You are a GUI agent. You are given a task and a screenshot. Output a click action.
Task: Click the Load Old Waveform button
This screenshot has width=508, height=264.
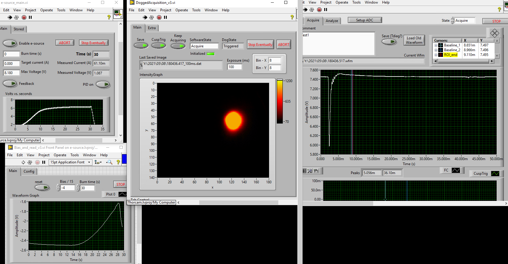(414, 40)
